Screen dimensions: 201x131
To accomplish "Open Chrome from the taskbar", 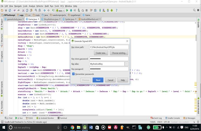I will click(72, 128).
